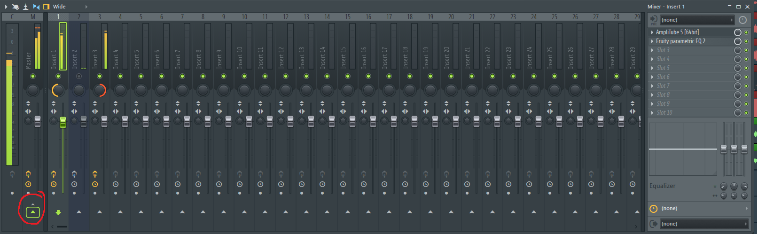This screenshot has width=758, height=234.
Task: Open the Wide layout selector
Action: click(x=59, y=7)
